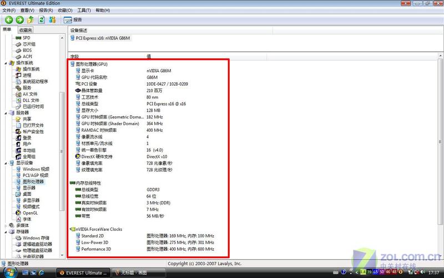Screen dimensions: 444x278
Task: Switch to the 收藏夹 tab
Action: (x=26, y=30)
